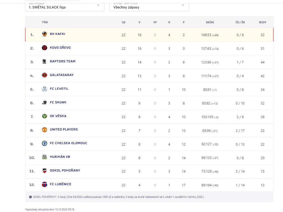This screenshot has width=283, height=212.
Task: Click the info icon beside Sokol Pohořany note
Action: (30, 197)
